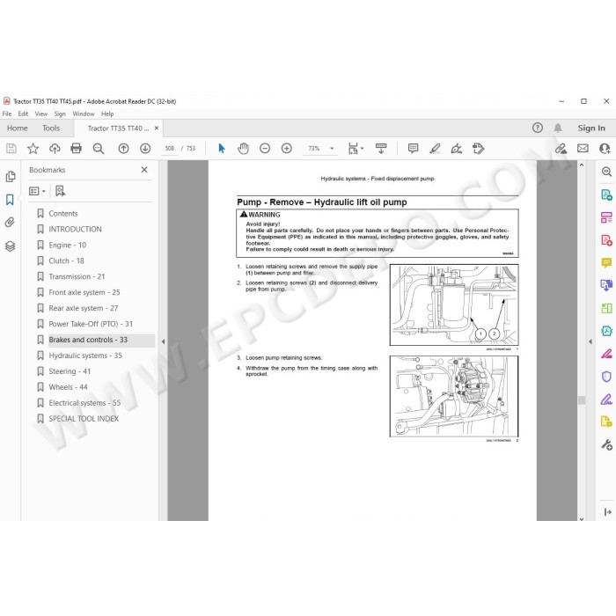Open page thumbnails panel
The image size is (616, 616).
coord(11,177)
